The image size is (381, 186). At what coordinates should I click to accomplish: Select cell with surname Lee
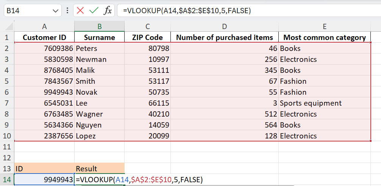99,103
